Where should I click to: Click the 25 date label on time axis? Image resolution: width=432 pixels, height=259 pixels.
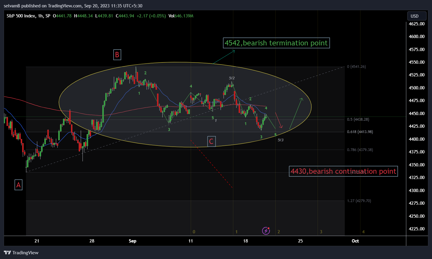pos(300,241)
